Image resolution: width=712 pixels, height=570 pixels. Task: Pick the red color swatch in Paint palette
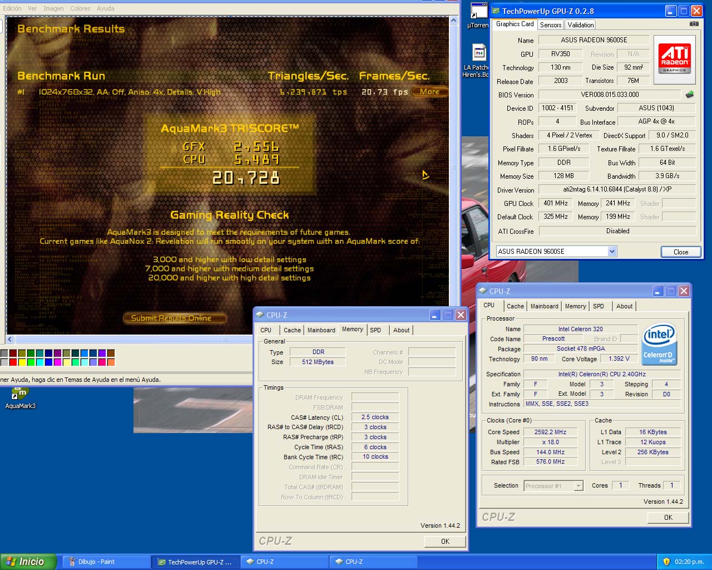13,362
